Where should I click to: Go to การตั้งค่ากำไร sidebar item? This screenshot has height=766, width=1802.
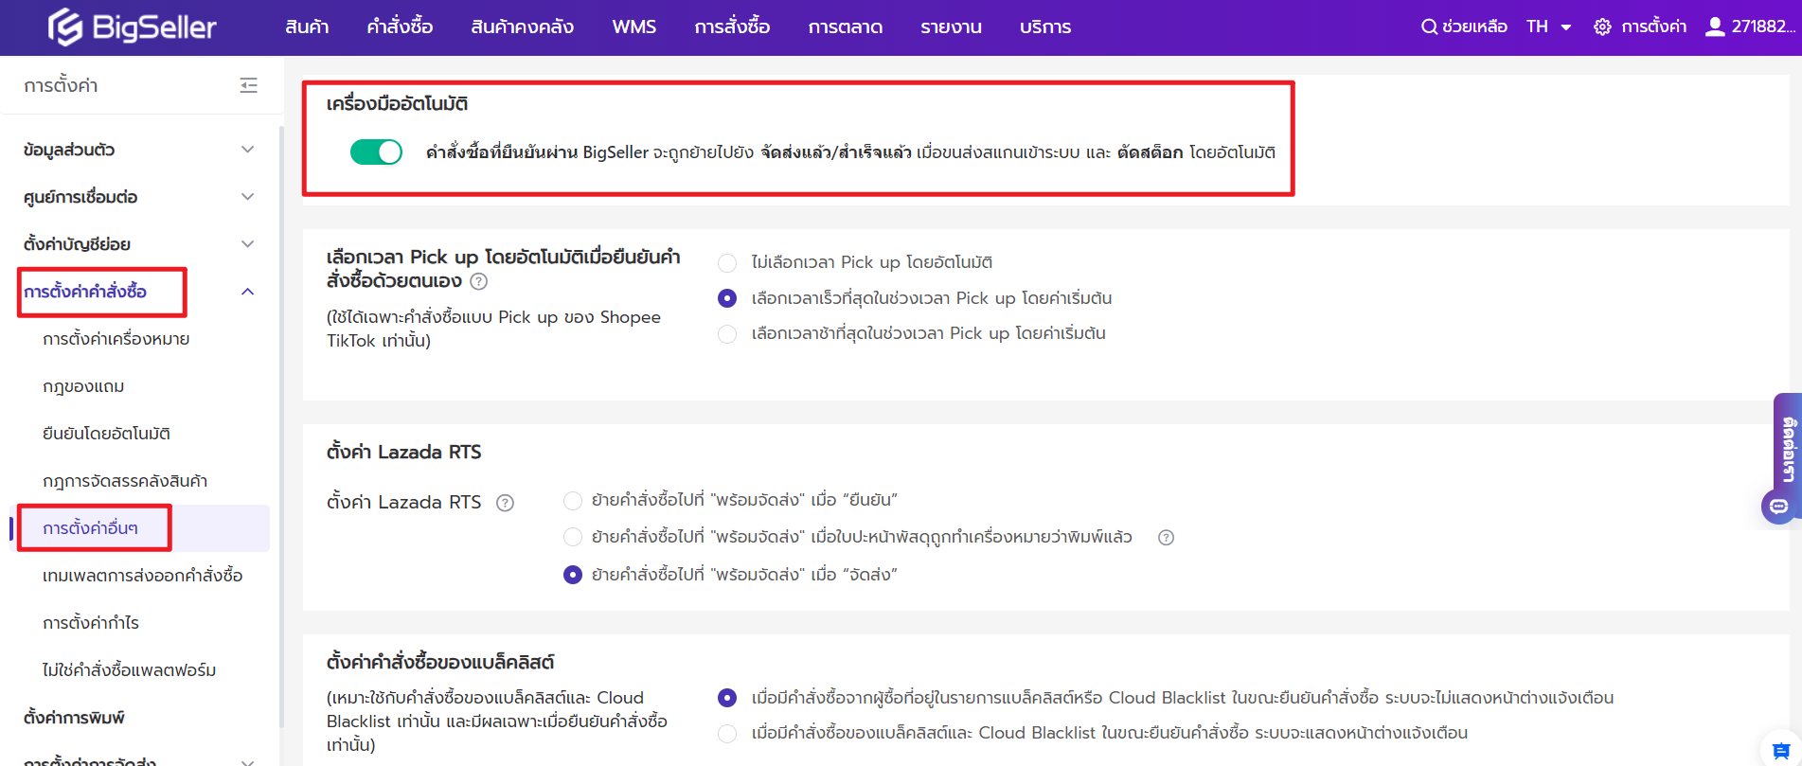91,623
